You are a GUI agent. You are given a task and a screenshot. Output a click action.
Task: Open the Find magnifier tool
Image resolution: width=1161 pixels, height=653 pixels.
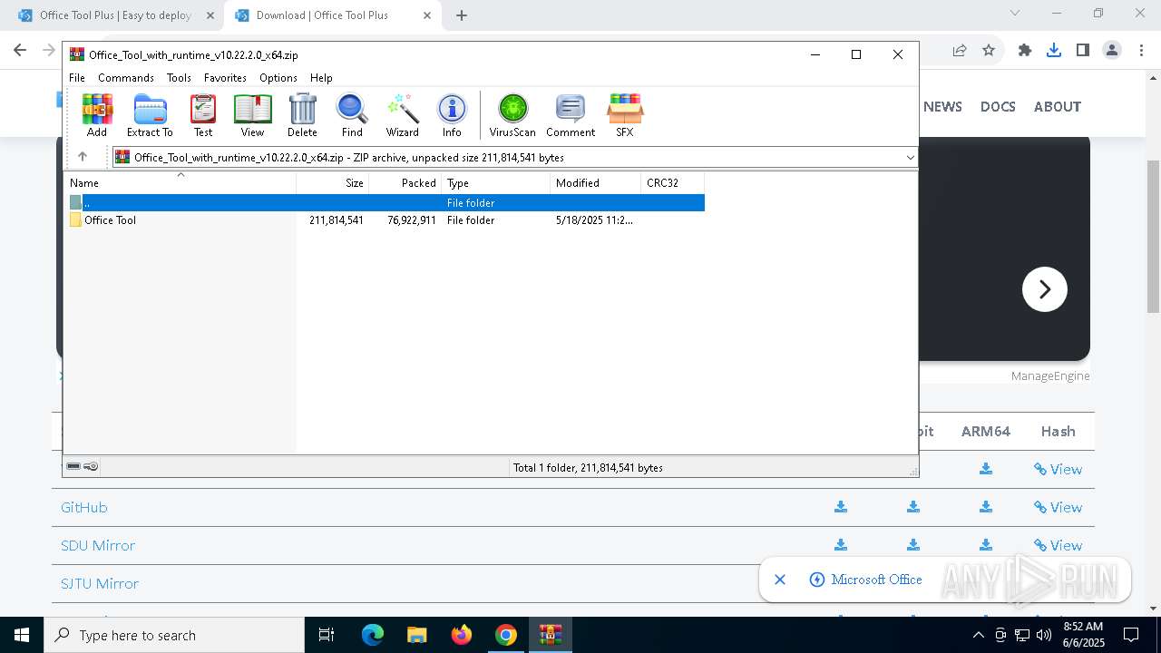coord(352,115)
